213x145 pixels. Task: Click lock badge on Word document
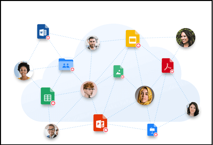coord(48,38)
